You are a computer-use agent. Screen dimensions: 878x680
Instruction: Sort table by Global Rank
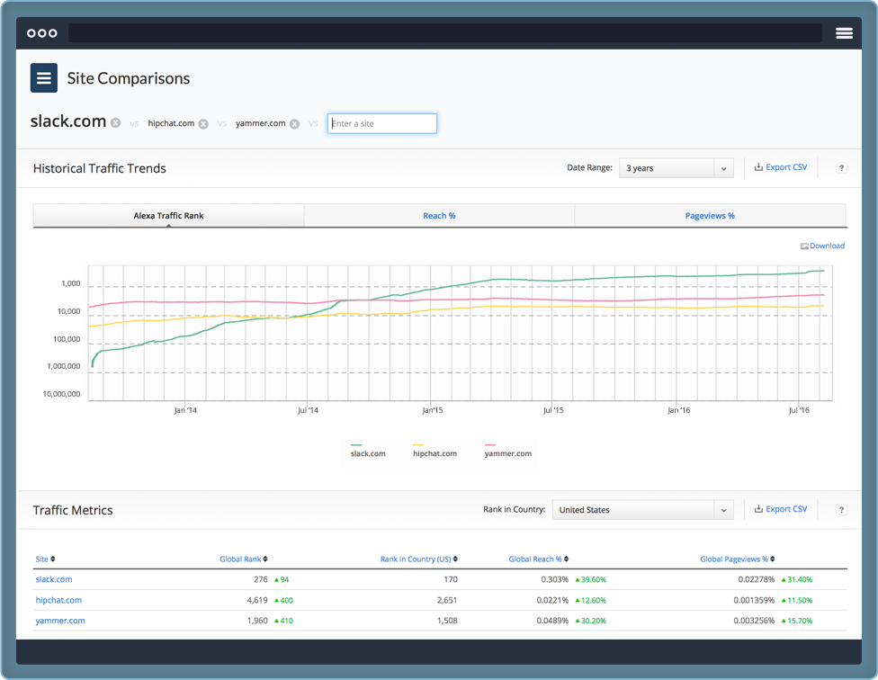(244, 559)
